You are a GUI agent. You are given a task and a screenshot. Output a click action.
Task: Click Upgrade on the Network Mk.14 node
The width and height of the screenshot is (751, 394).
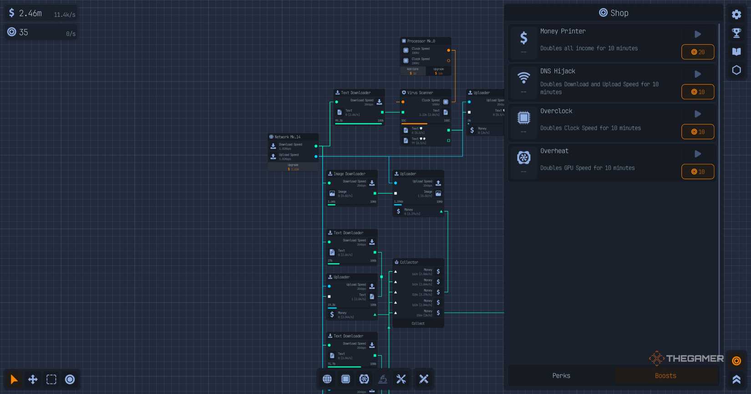(293, 167)
